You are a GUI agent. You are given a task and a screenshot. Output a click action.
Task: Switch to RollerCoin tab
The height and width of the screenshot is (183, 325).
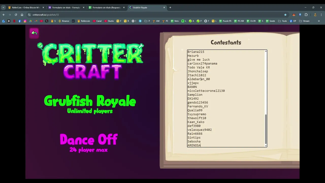tap(26, 8)
